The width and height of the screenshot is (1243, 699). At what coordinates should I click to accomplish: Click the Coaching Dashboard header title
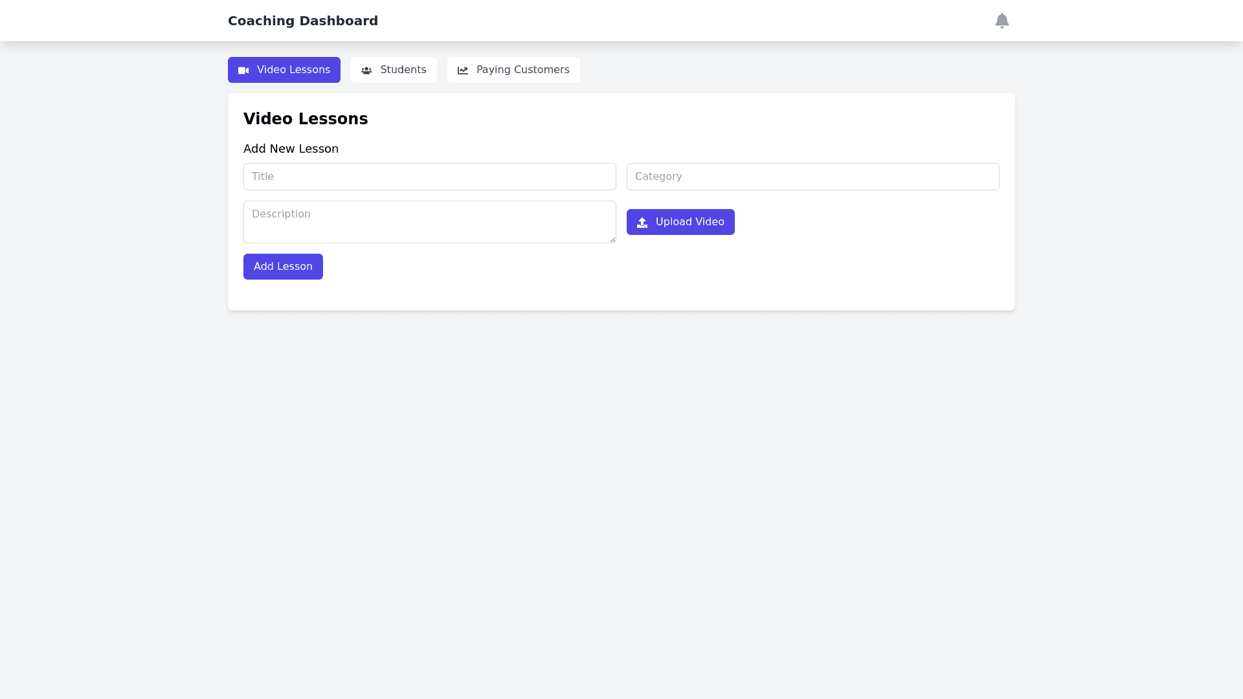(302, 21)
